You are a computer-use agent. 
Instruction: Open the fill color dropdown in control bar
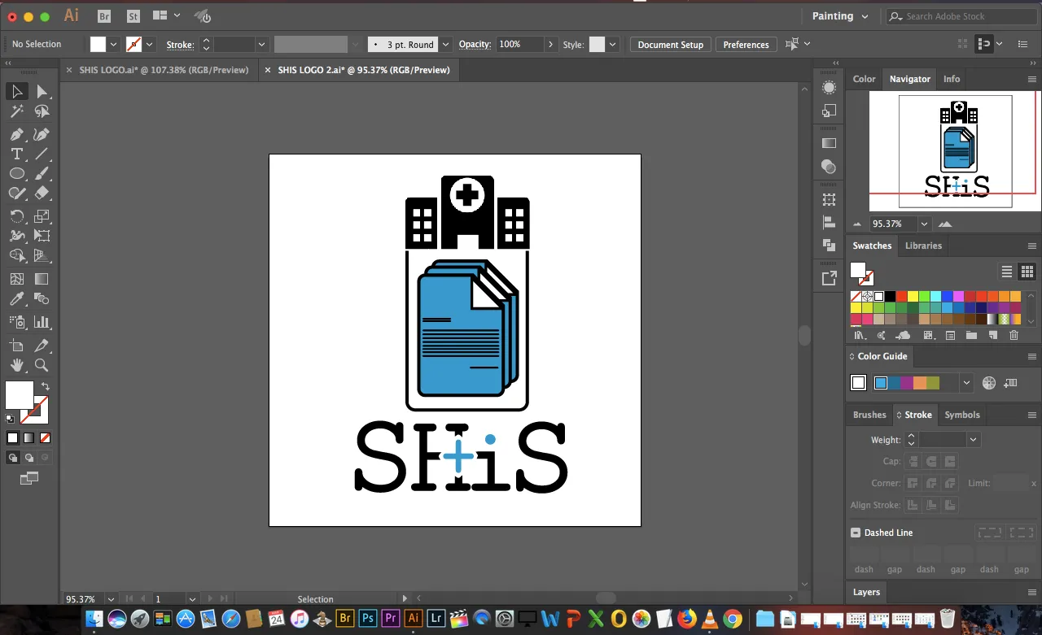(113, 45)
